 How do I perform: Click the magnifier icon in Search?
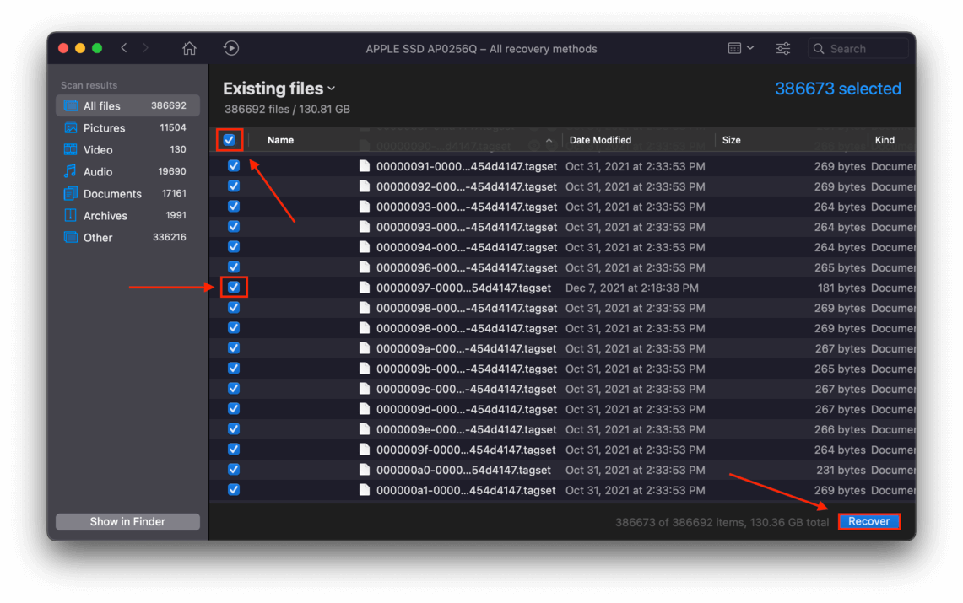819,48
